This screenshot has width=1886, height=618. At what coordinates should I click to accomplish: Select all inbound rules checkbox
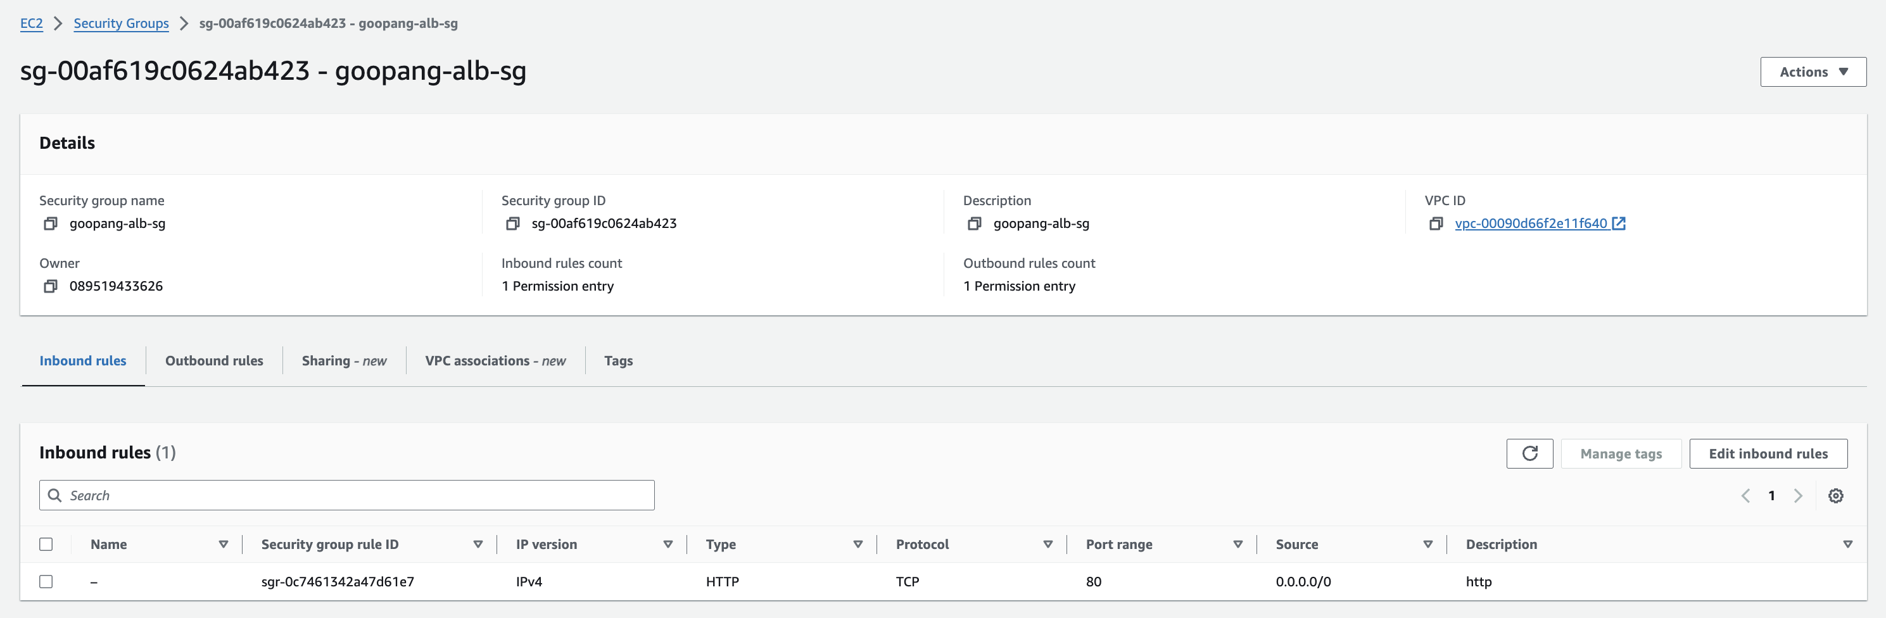[x=46, y=544]
